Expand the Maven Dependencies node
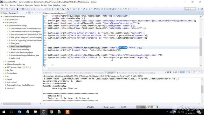The image size is (204, 115). pyautogui.click(x=4, y=64)
